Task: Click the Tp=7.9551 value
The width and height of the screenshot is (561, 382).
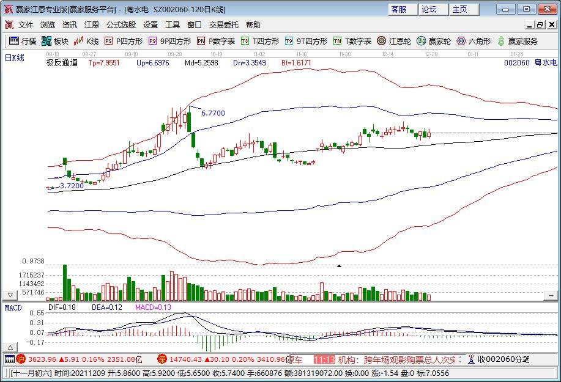Action: [104, 62]
